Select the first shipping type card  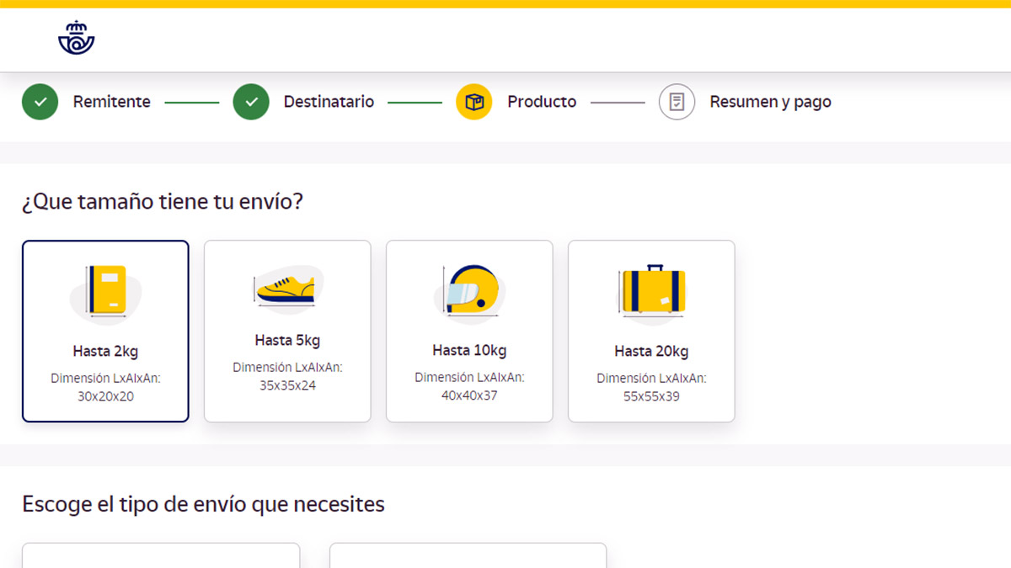tap(161, 555)
